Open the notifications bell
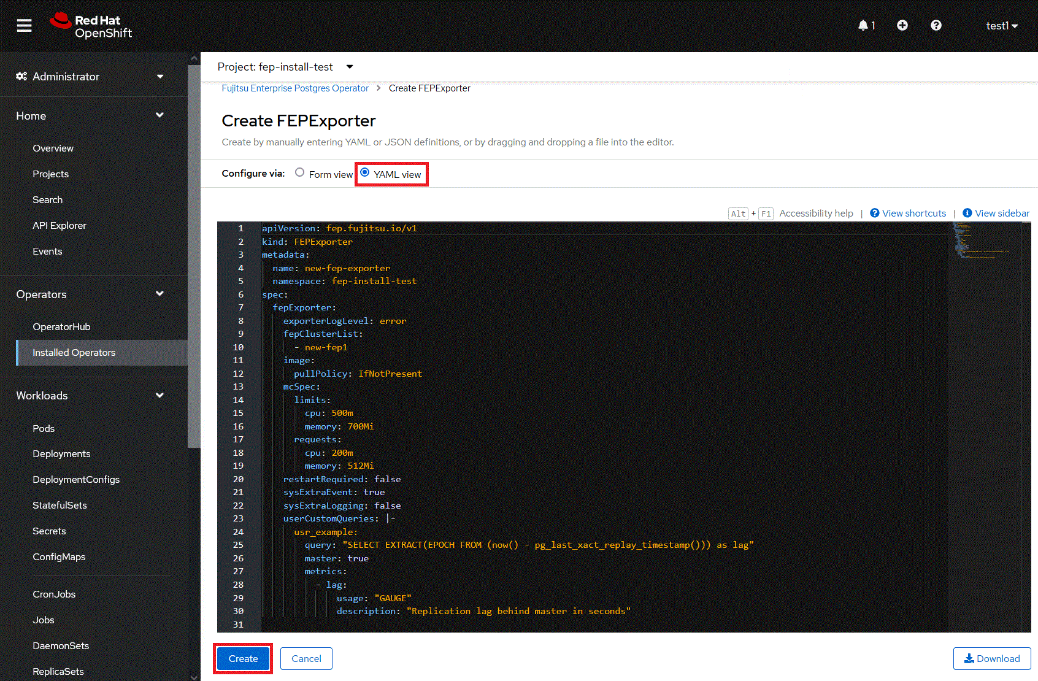This screenshot has width=1038, height=681. 864,26
